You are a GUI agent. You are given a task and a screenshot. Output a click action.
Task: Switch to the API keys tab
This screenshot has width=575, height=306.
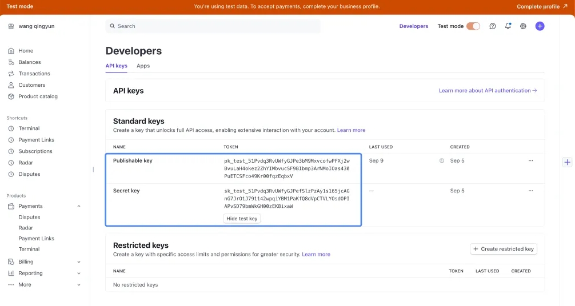[116, 66]
